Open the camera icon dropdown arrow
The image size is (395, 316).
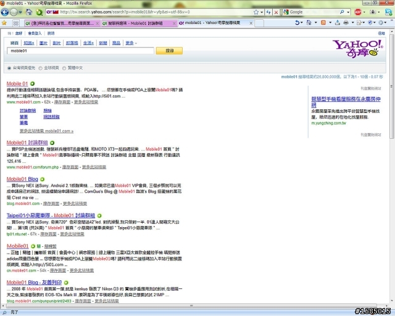379,12
